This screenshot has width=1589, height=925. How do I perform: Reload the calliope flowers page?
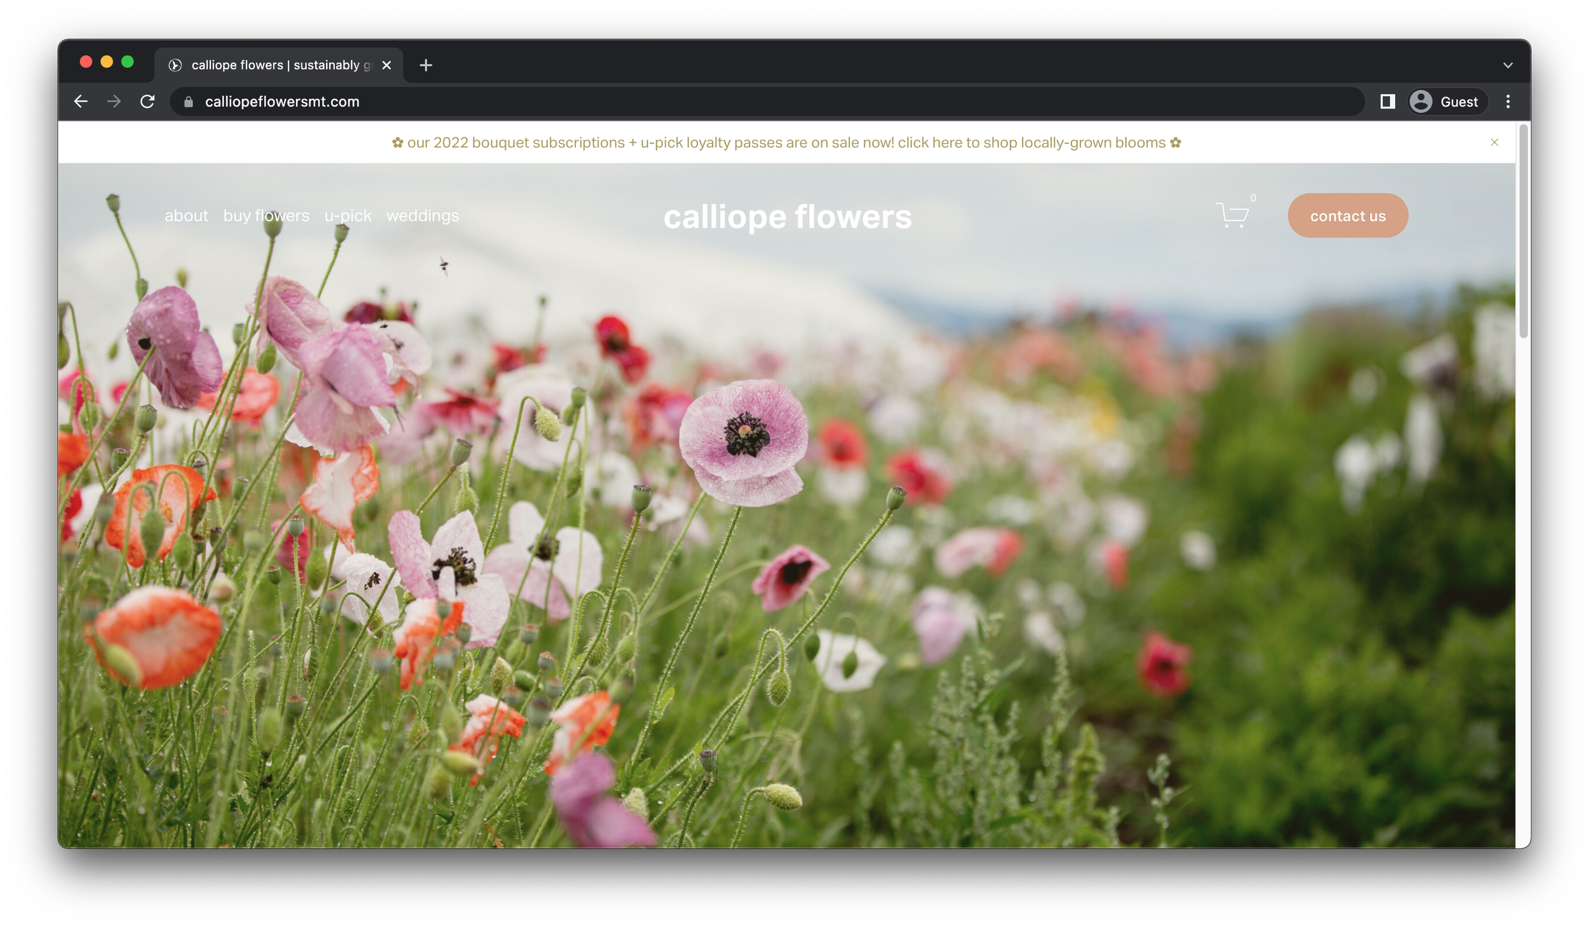[147, 102]
